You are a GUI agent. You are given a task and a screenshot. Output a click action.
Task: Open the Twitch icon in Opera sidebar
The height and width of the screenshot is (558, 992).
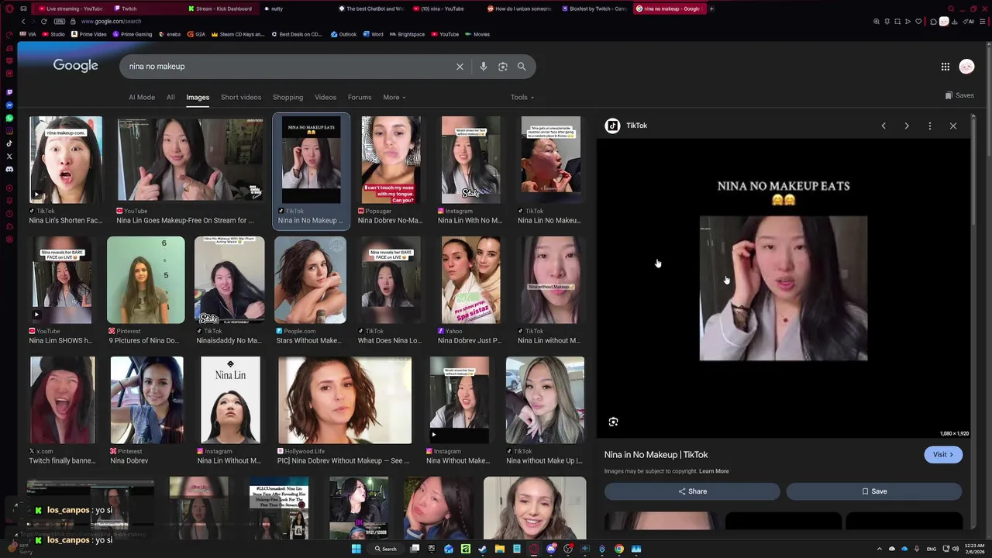click(x=9, y=92)
